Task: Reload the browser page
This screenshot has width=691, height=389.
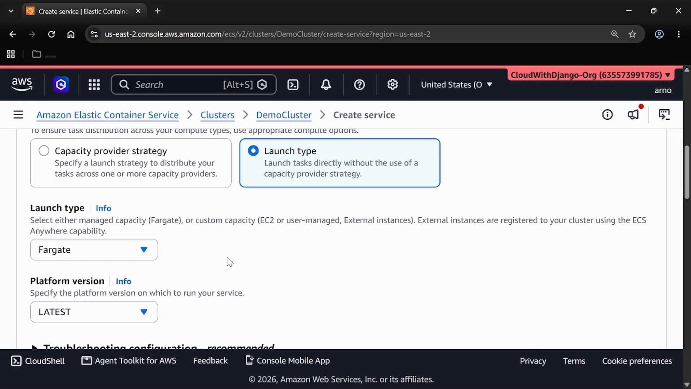Action: [51, 34]
